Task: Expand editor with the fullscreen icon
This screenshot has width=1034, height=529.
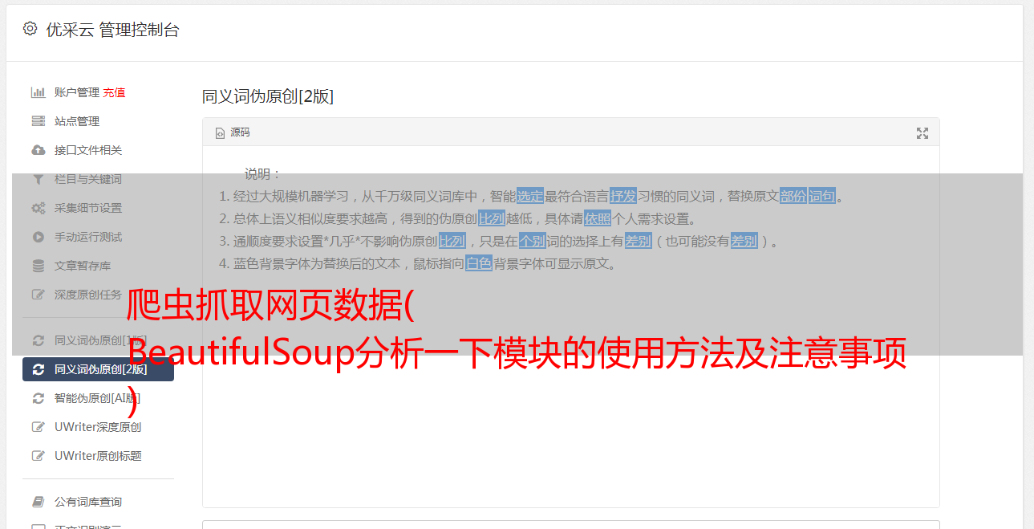Action: (922, 133)
